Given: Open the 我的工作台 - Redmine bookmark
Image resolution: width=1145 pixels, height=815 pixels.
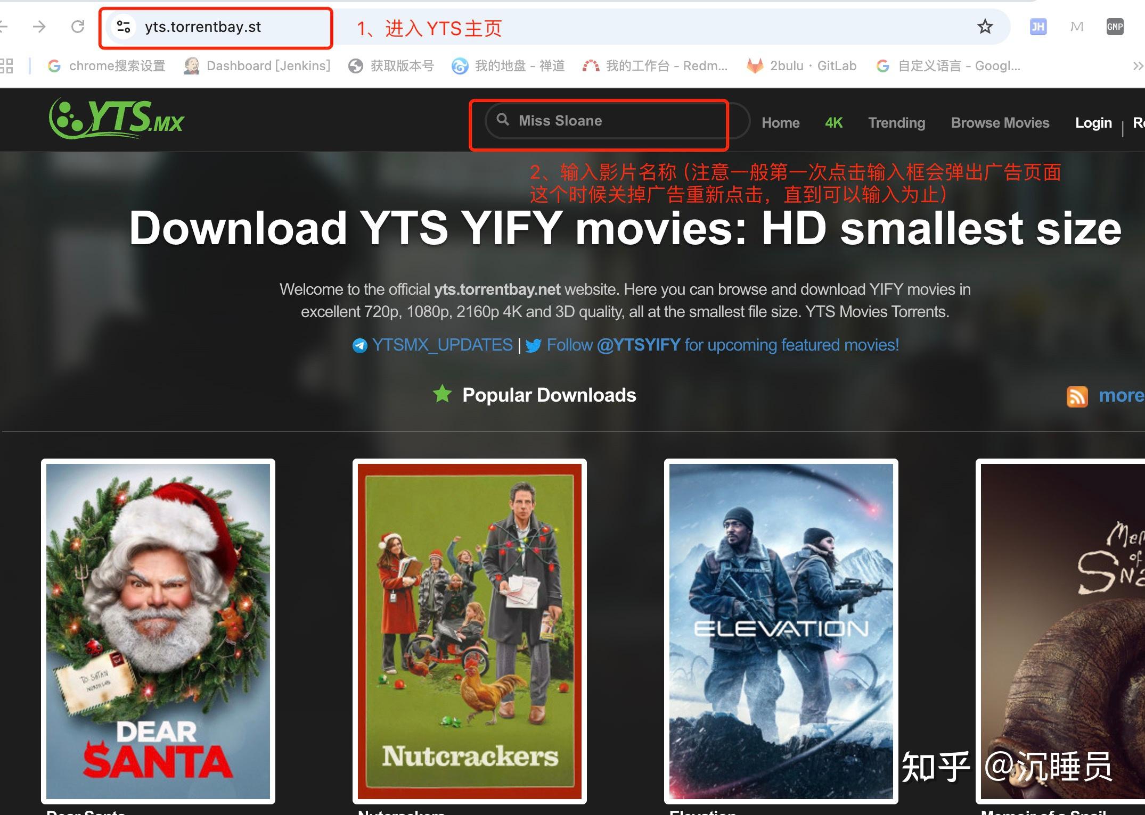Looking at the screenshot, I should pyautogui.click(x=655, y=66).
